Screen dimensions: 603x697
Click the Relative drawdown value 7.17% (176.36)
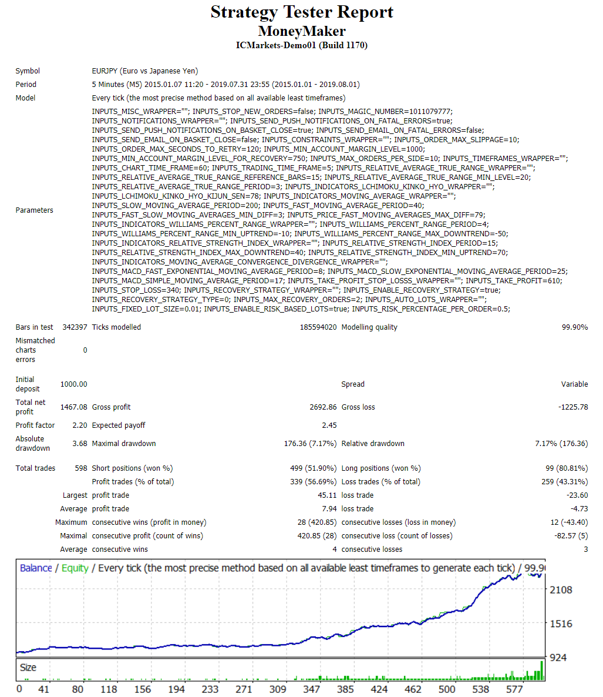click(x=561, y=444)
